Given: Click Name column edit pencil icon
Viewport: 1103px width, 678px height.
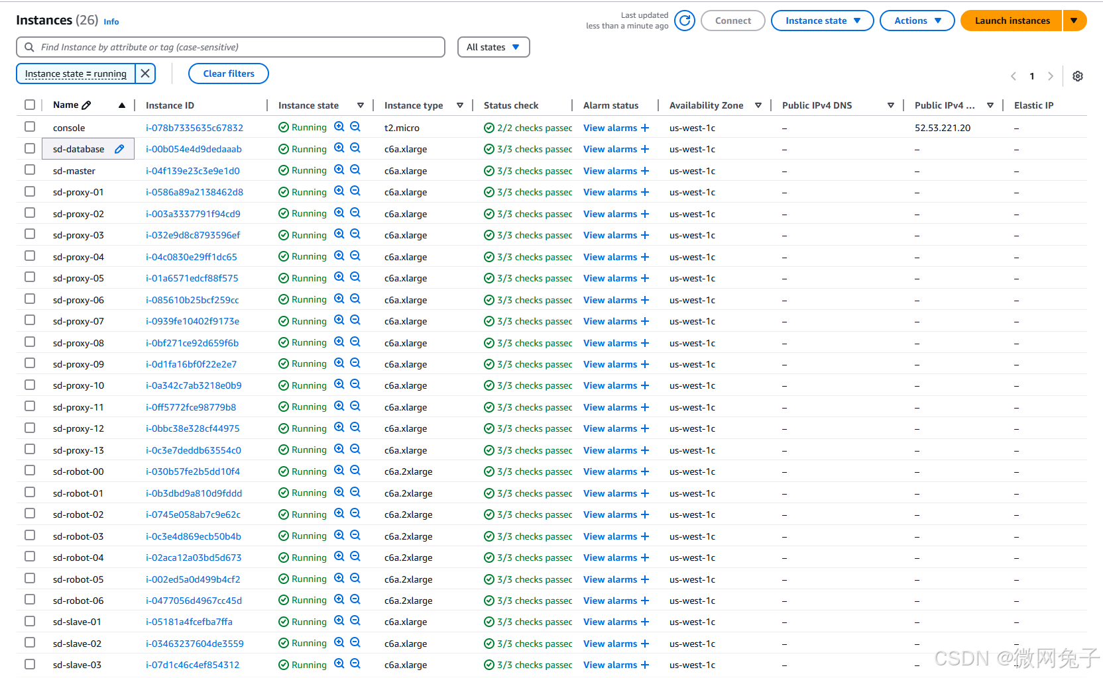Looking at the screenshot, I should (x=86, y=105).
